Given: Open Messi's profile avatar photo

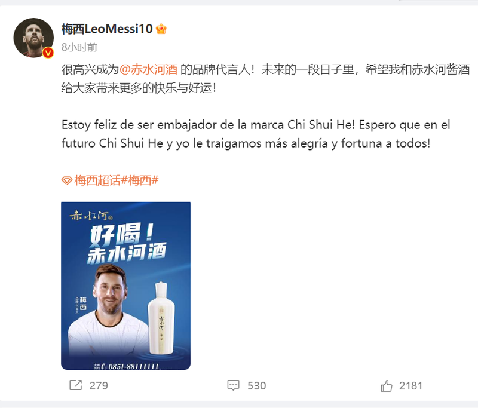Looking at the screenshot, I should [33, 38].
